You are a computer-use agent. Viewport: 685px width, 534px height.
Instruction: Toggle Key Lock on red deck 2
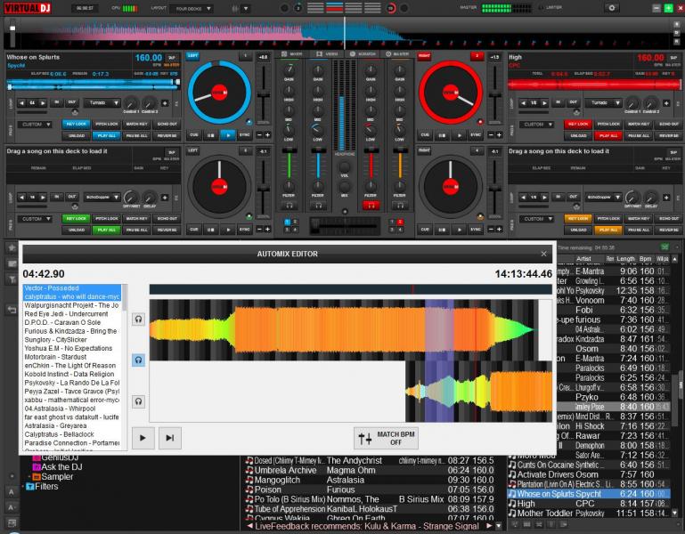click(578, 124)
